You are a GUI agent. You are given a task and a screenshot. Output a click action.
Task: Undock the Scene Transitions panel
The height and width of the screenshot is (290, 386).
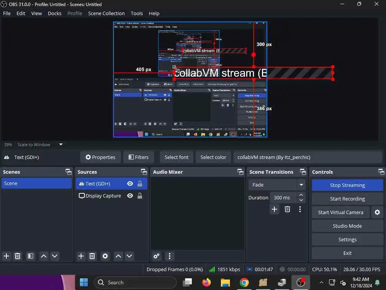(x=303, y=172)
